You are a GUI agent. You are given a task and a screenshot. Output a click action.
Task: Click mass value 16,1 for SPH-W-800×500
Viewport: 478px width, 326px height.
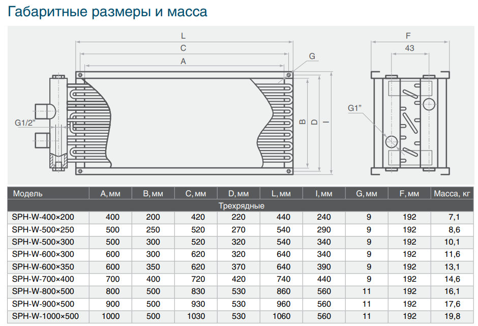click(452, 291)
